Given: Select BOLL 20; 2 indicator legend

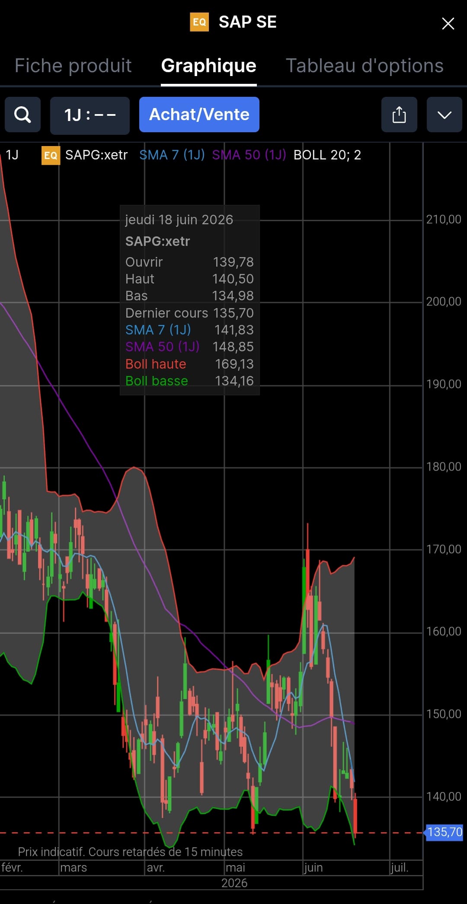Looking at the screenshot, I should pos(327,155).
